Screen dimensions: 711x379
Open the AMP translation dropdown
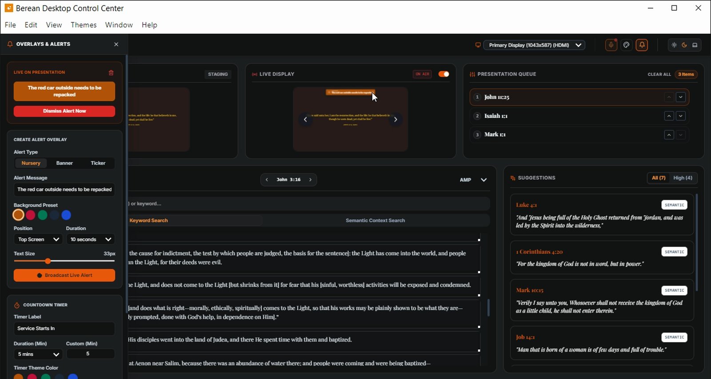[x=473, y=180]
